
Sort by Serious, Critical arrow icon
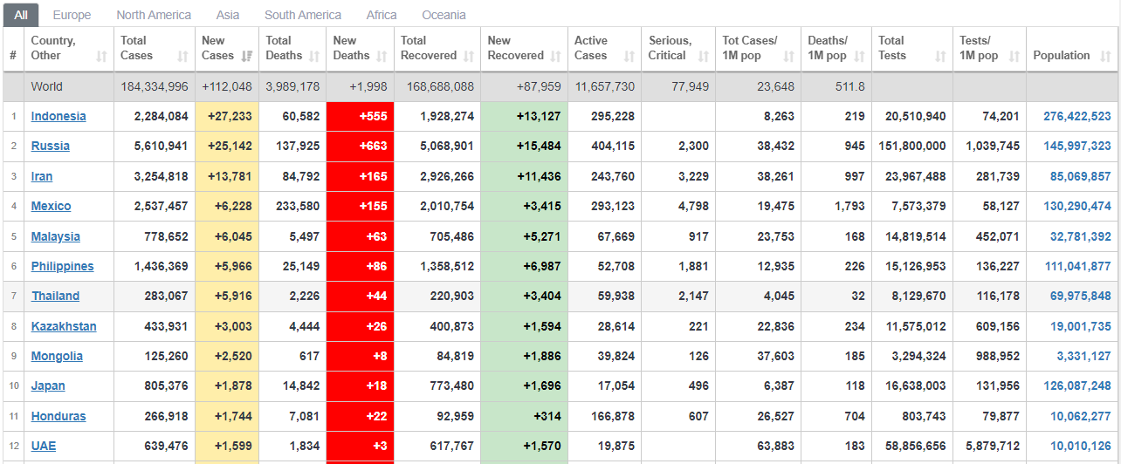(x=704, y=56)
